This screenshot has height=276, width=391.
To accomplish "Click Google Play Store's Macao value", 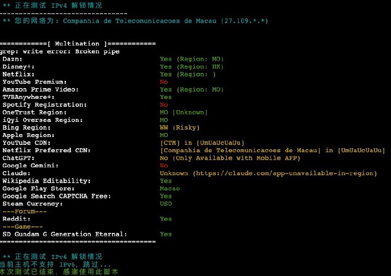I will point(170,188).
